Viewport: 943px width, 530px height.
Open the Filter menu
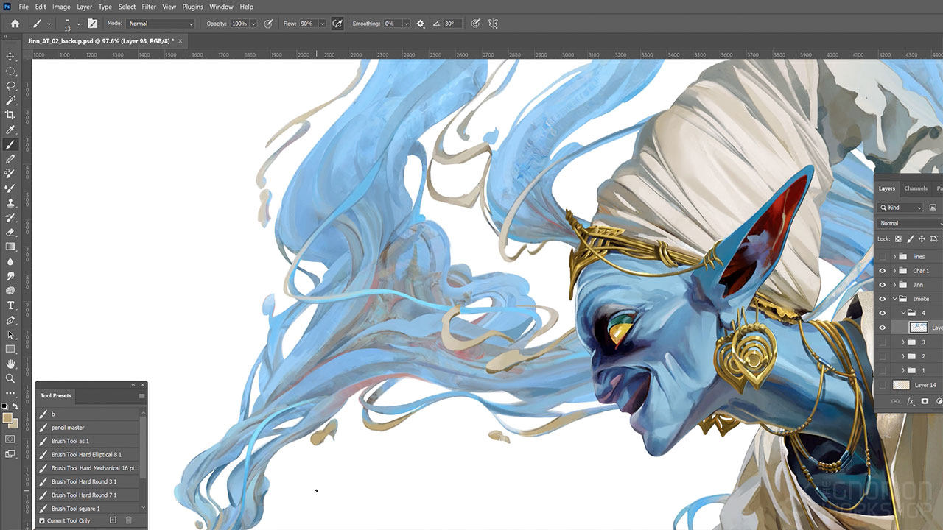(149, 7)
